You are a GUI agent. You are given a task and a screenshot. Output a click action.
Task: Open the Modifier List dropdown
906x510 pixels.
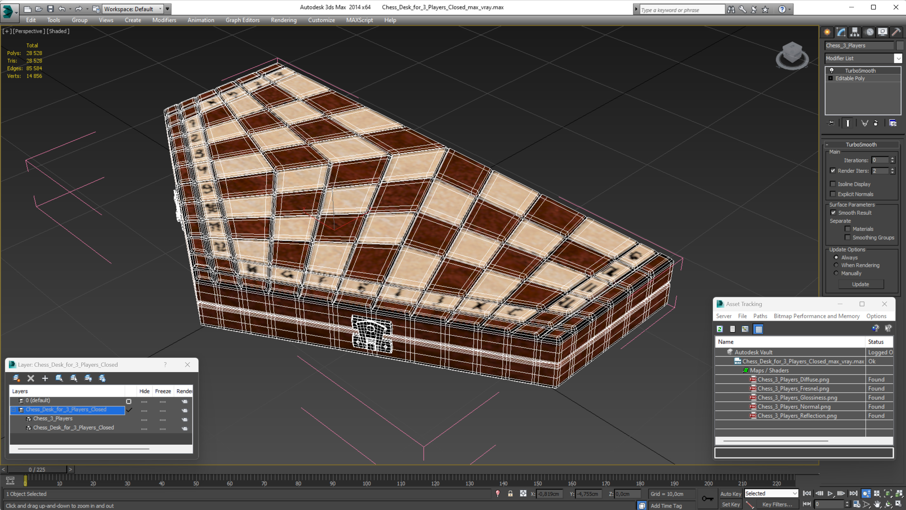tap(898, 58)
